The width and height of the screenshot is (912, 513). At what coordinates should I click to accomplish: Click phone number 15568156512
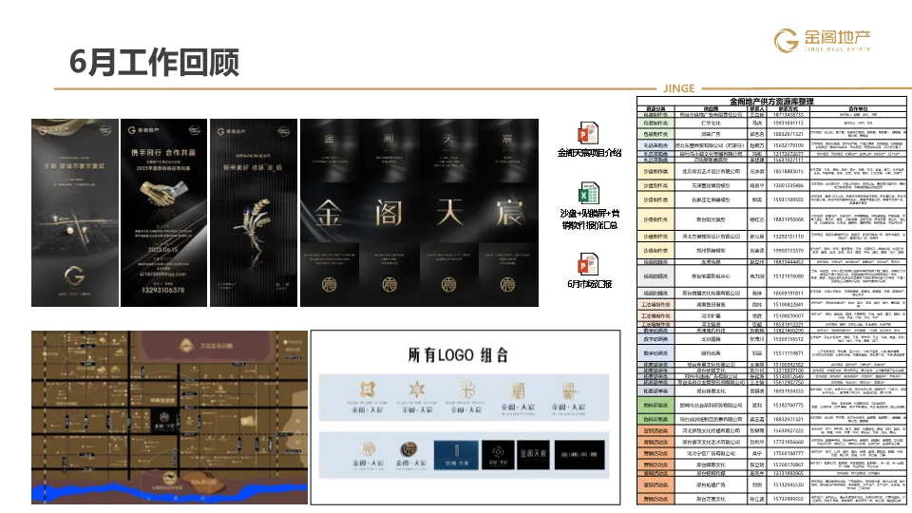(x=788, y=338)
